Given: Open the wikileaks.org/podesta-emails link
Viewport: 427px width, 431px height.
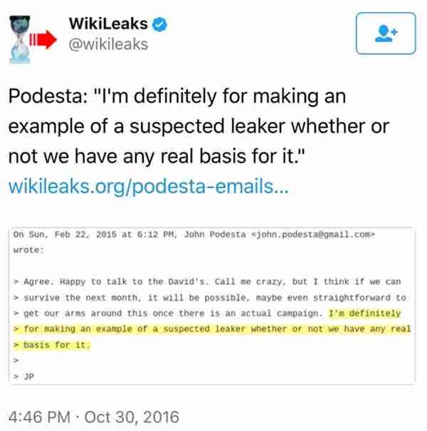Looking at the screenshot, I should point(149,187).
